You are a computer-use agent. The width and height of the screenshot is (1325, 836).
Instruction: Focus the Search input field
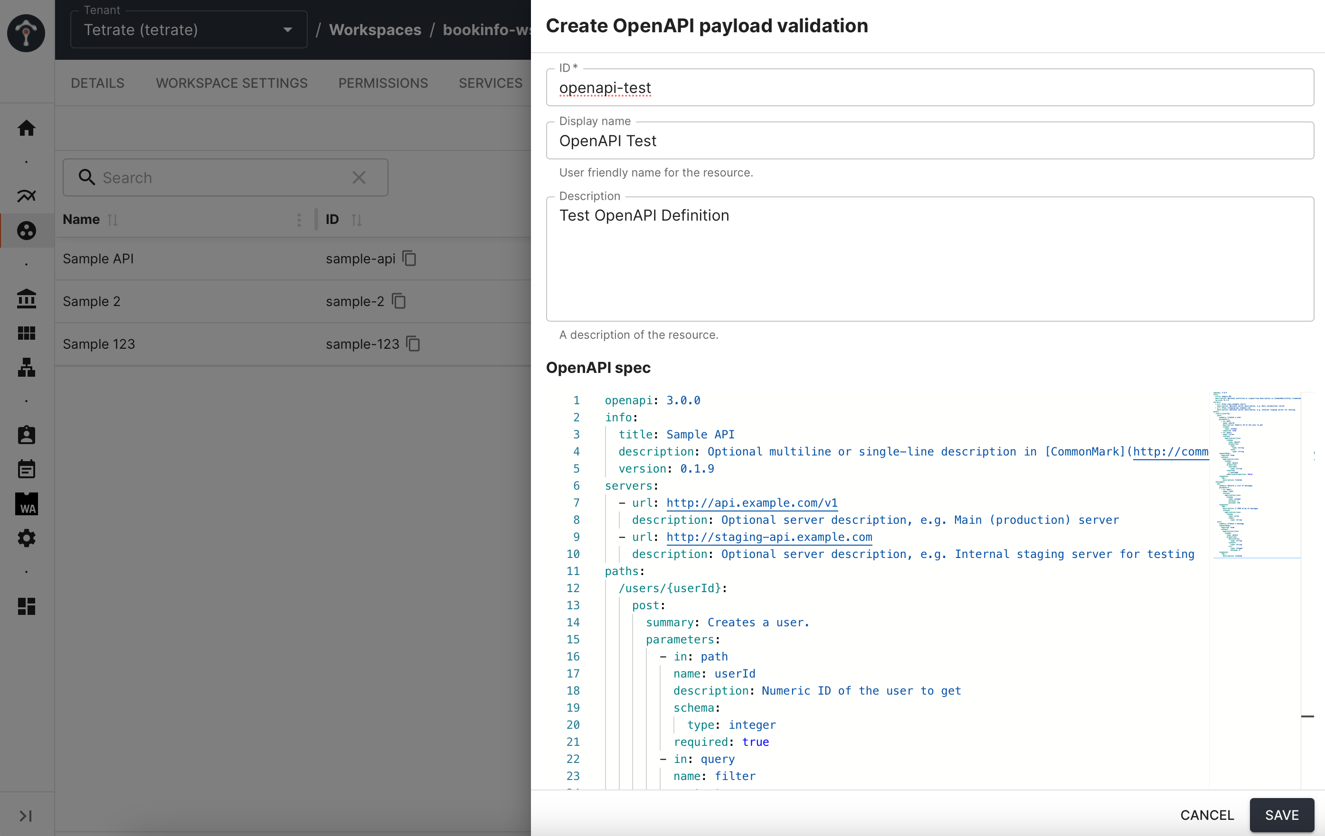click(x=226, y=177)
